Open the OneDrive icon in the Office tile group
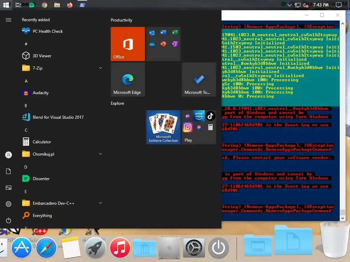The width and height of the screenshot is (350, 262). (152, 44)
